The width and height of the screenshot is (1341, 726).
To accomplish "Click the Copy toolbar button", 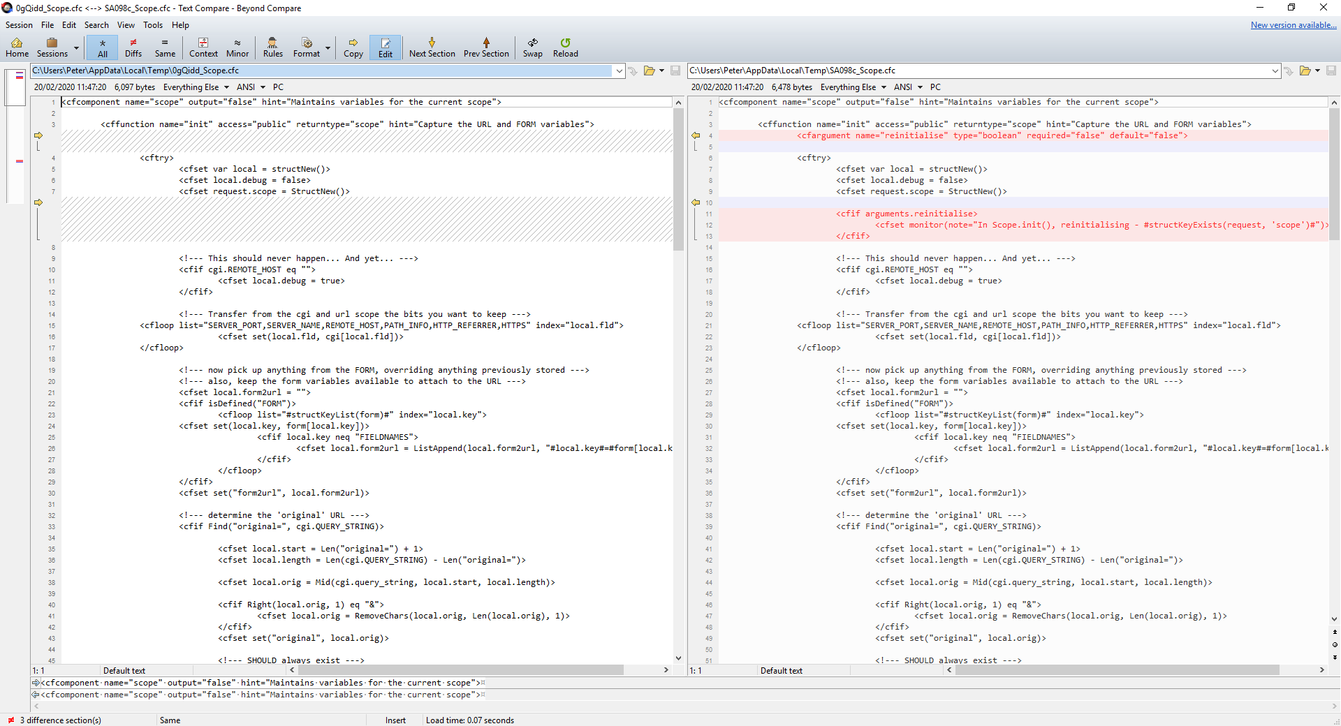I will tap(353, 47).
